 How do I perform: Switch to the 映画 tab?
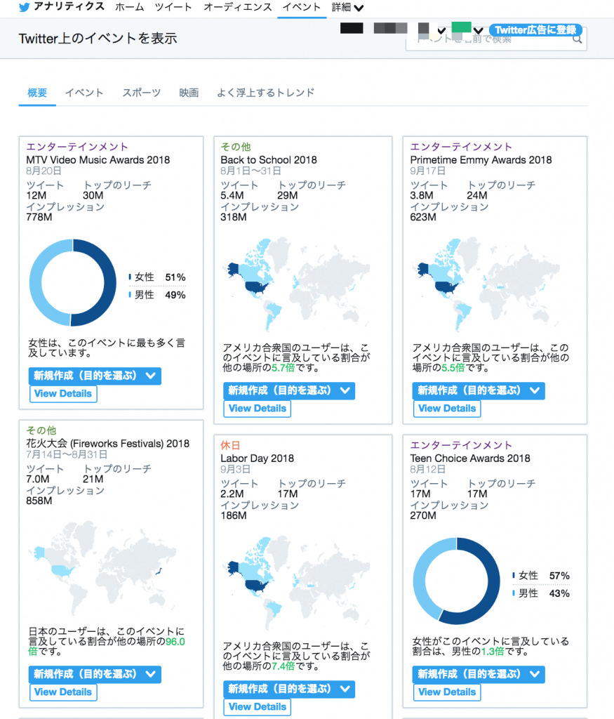pos(189,93)
